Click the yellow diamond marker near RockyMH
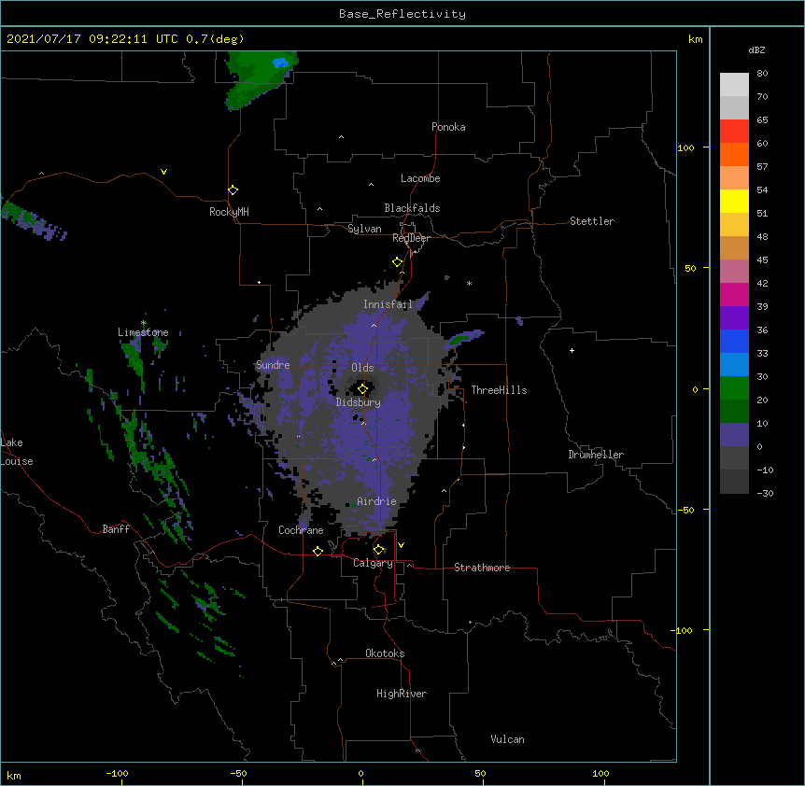 (233, 190)
